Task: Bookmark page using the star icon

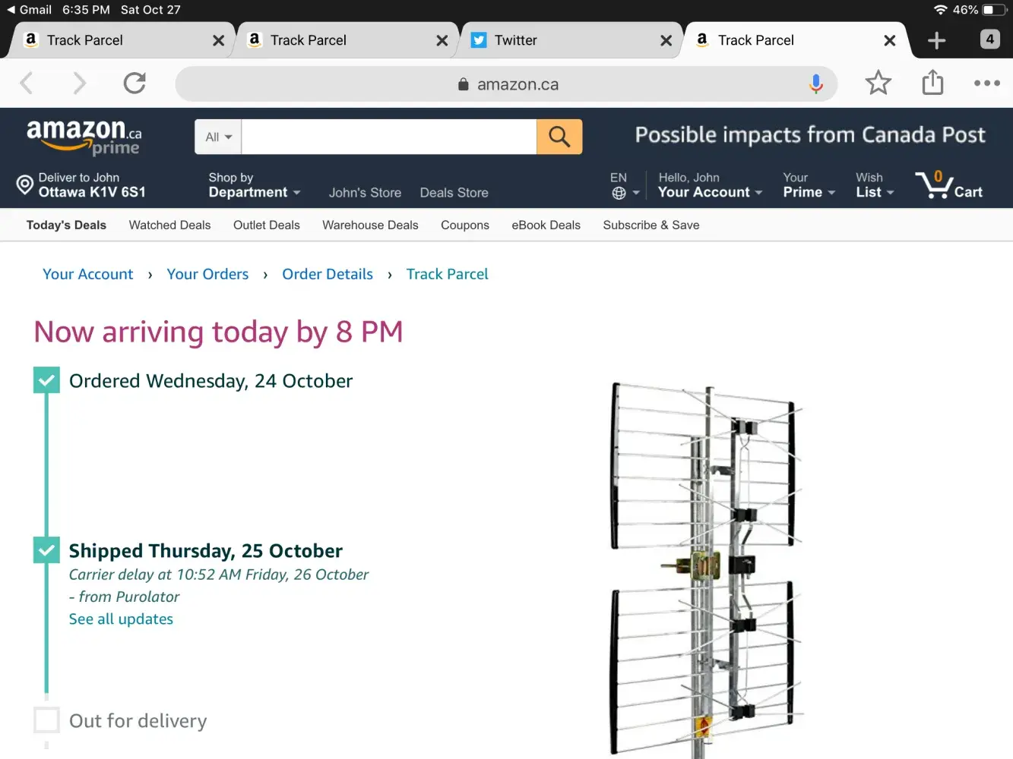Action: coord(878,83)
